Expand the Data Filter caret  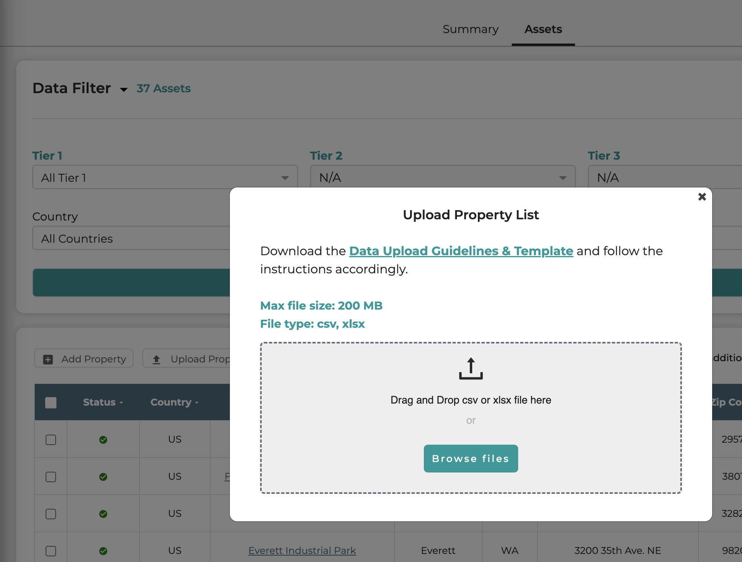(x=124, y=90)
